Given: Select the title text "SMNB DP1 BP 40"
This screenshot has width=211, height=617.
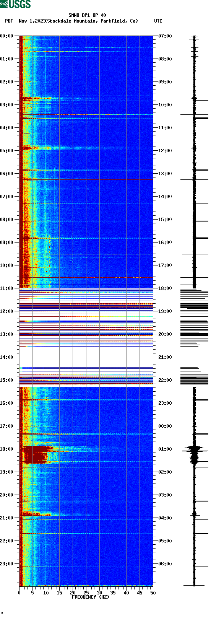Looking at the screenshot, I should [87, 15].
